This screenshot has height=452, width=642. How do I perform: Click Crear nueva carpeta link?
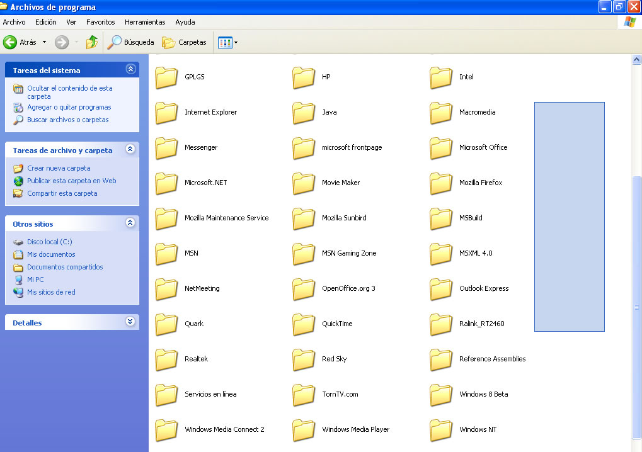click(x=59, y=168)
